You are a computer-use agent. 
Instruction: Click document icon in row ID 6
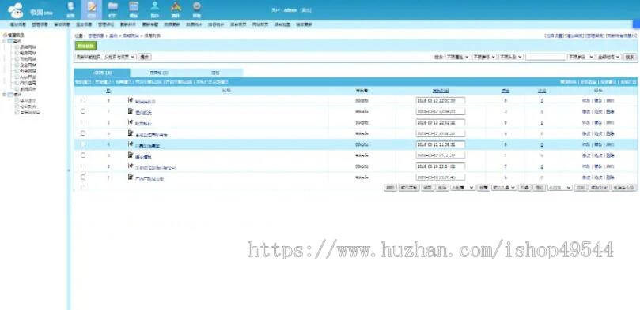tap(131, 122)
